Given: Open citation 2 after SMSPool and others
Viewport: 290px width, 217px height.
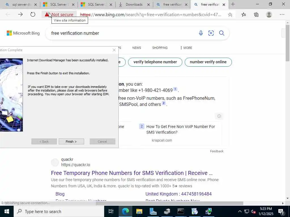Looking at the screenshot, I should pyautogui.click(x=163, y=103).
